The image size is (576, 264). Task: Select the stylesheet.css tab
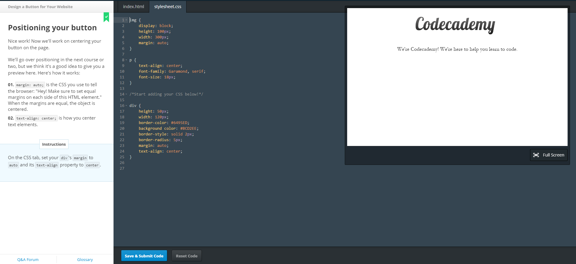(168, 7)
